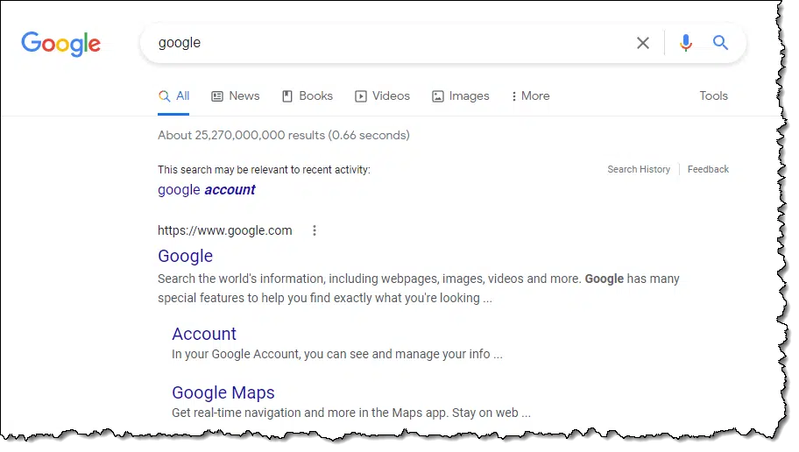Screen dimensions: 799x452
Task: Click the 'Search the world's information' snippet
Action: [419, 288]
